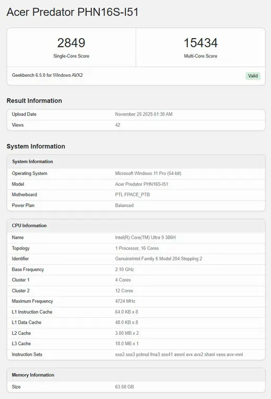Click the Single-Core Score value 2849
The image size is (271, 399).
click(x=71, y=43)
